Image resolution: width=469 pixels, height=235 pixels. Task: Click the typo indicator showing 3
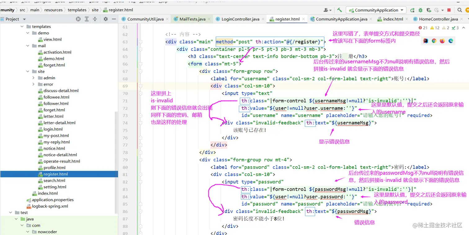pyautogui.click(x=455, y=28)
